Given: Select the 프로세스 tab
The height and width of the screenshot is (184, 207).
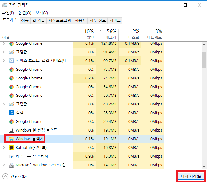Looking at the screenshot, I should (10, 20).
